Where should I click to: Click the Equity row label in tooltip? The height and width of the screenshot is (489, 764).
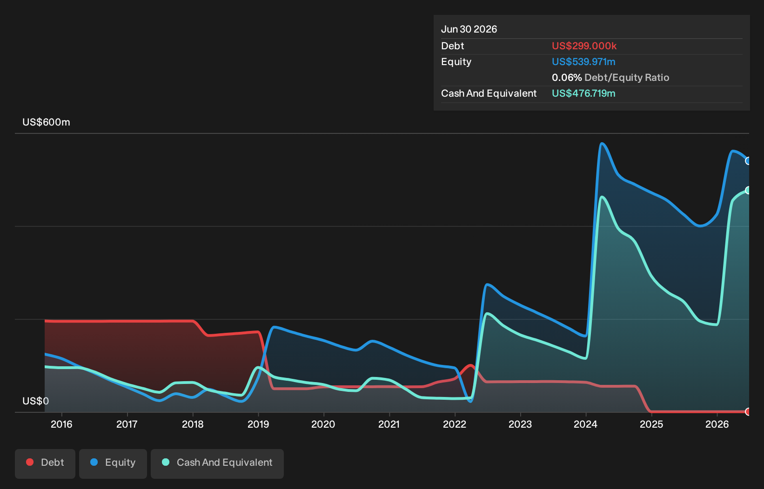(x=456, y=62)
